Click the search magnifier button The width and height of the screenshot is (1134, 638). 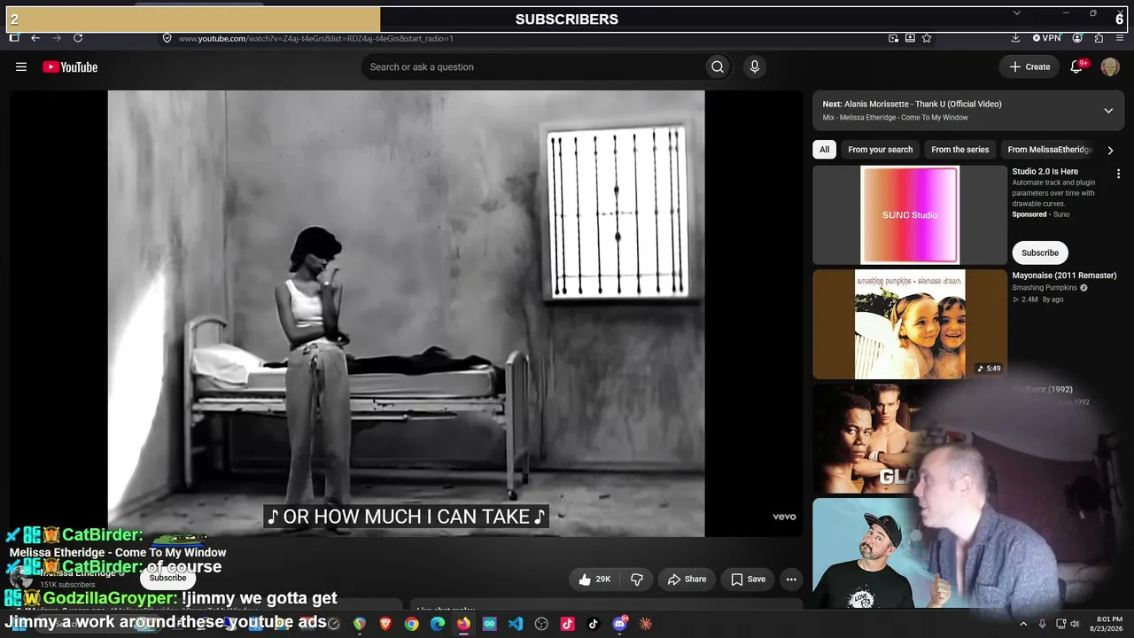coord(718,66)
